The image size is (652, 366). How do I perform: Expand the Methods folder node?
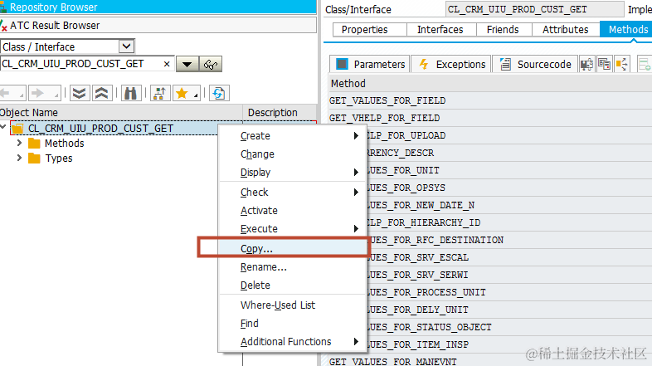coord(19,143)
